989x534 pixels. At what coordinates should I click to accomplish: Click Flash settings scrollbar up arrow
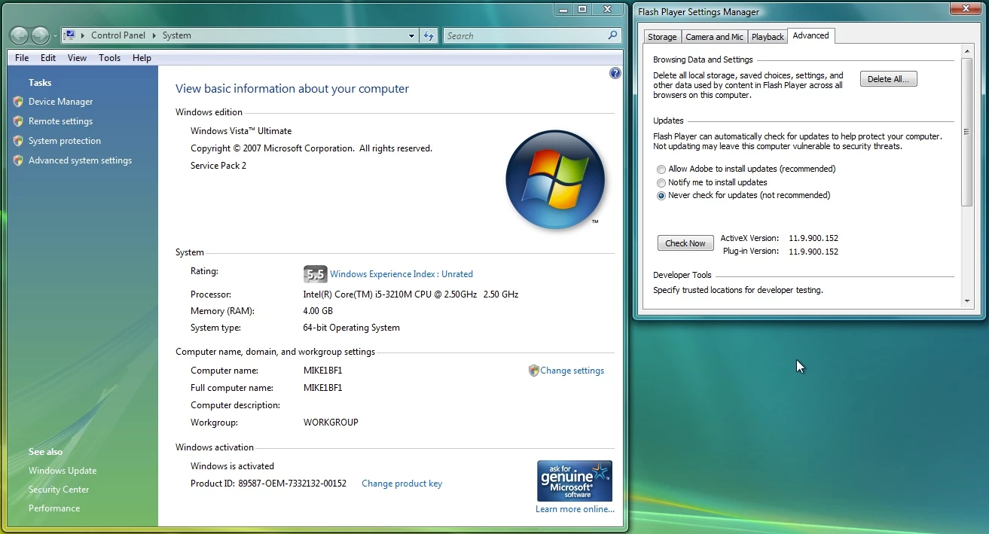[x=967, y=51]
